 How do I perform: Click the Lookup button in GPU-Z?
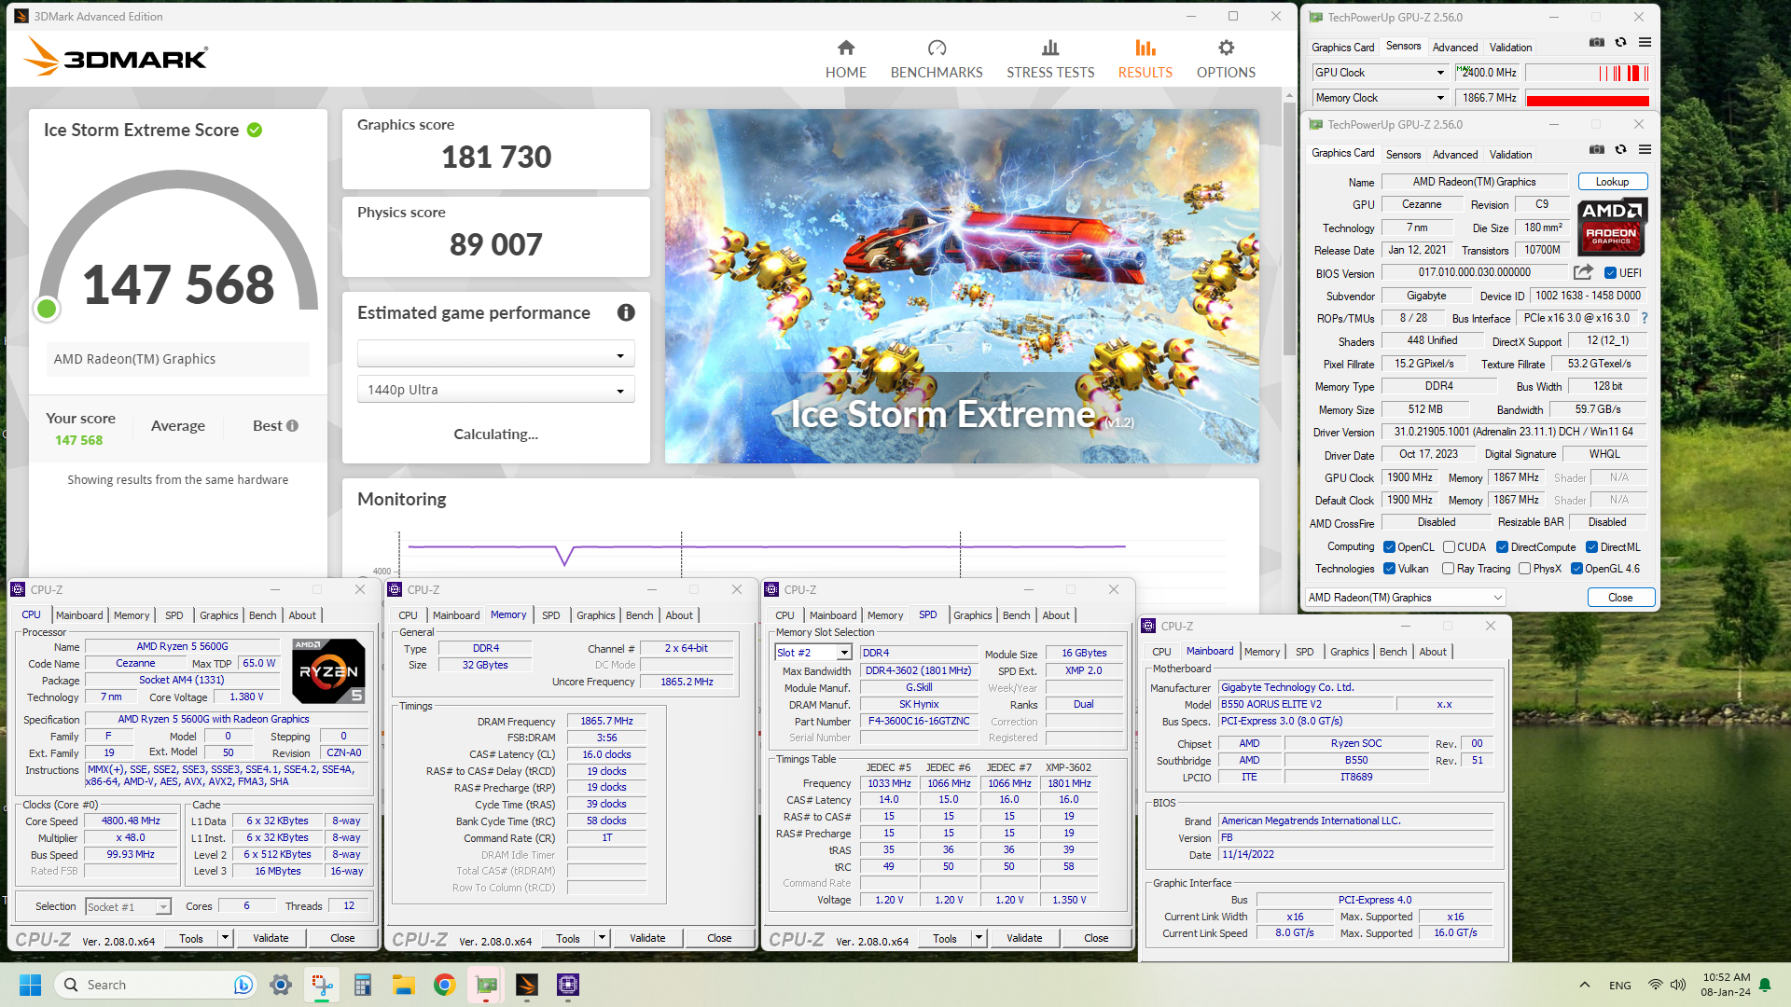tap(1612, 182)
